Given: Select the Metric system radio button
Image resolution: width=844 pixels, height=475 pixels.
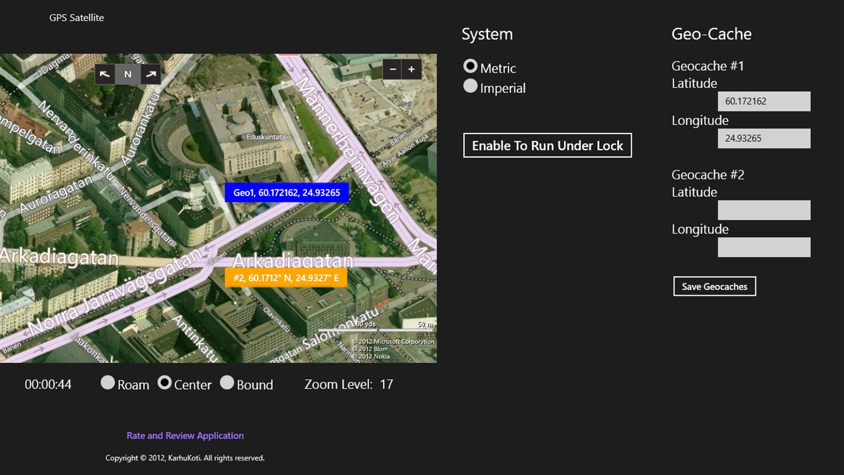Looking at the screenshot, I should click(470, 65).
